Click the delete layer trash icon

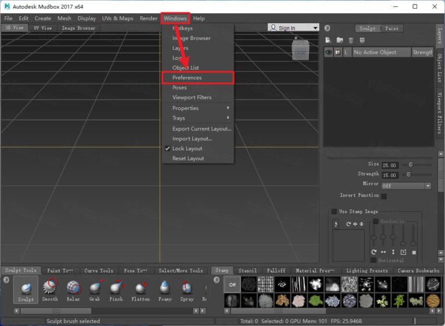[351, 41]
